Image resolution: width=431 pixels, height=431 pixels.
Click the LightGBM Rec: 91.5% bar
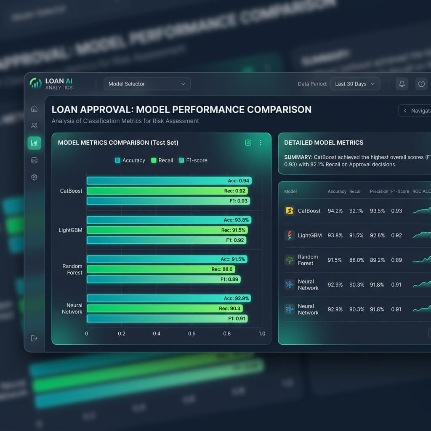167,230
